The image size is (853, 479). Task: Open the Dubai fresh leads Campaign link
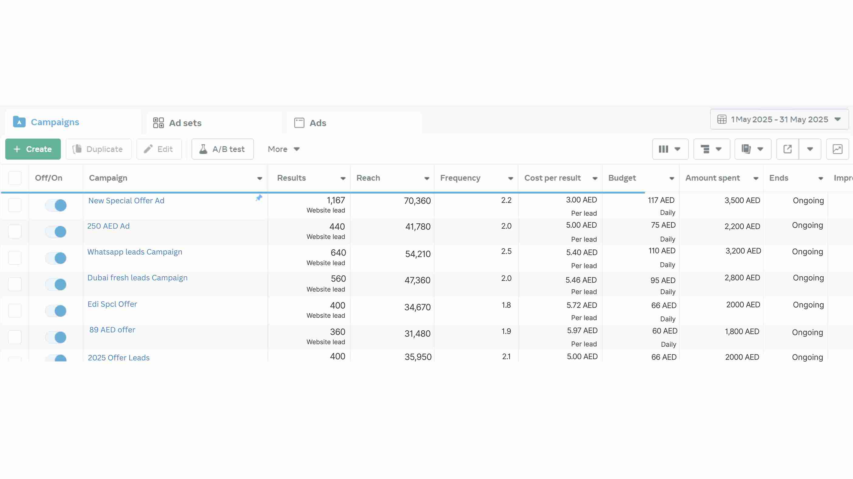pos(137,278)
